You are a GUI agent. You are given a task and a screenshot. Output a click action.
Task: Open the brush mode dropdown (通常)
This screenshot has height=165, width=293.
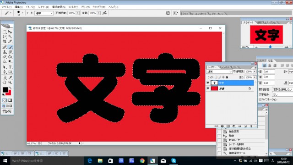[44, 13]
